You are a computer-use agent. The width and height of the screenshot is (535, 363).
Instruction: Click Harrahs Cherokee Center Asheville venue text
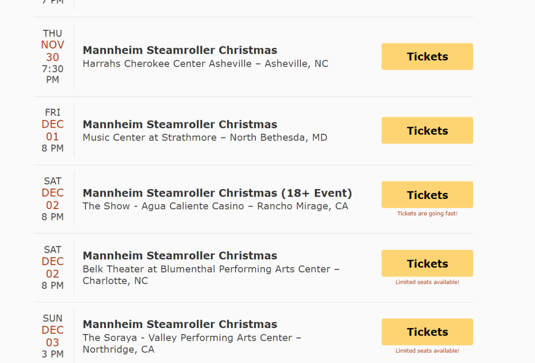coord(205,64)
